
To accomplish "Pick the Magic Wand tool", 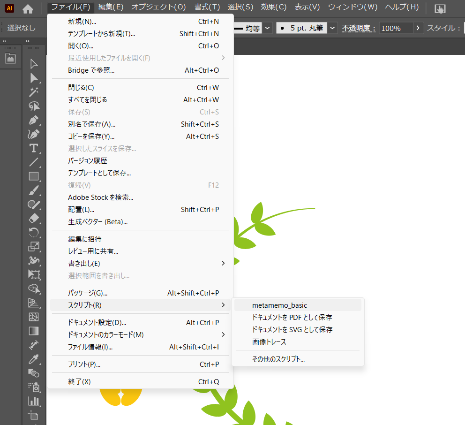I will tap(34, 92).
